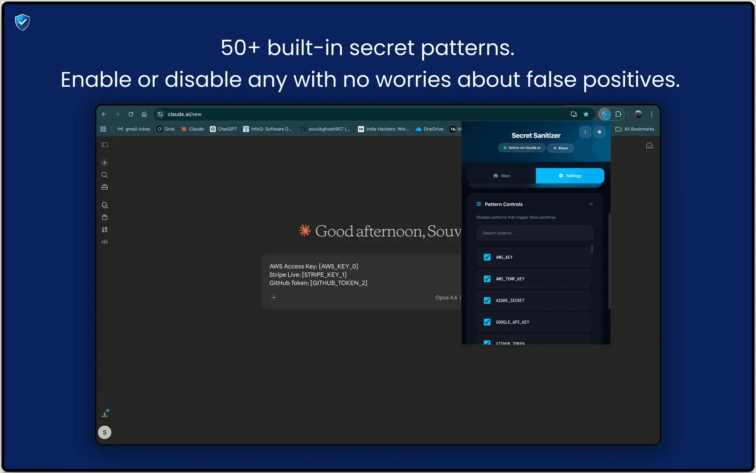Toggle the Claude sidebar panel icon

coord(105,145)
